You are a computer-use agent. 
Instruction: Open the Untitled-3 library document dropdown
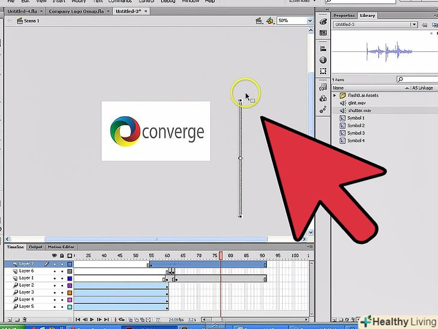(415, 25)
